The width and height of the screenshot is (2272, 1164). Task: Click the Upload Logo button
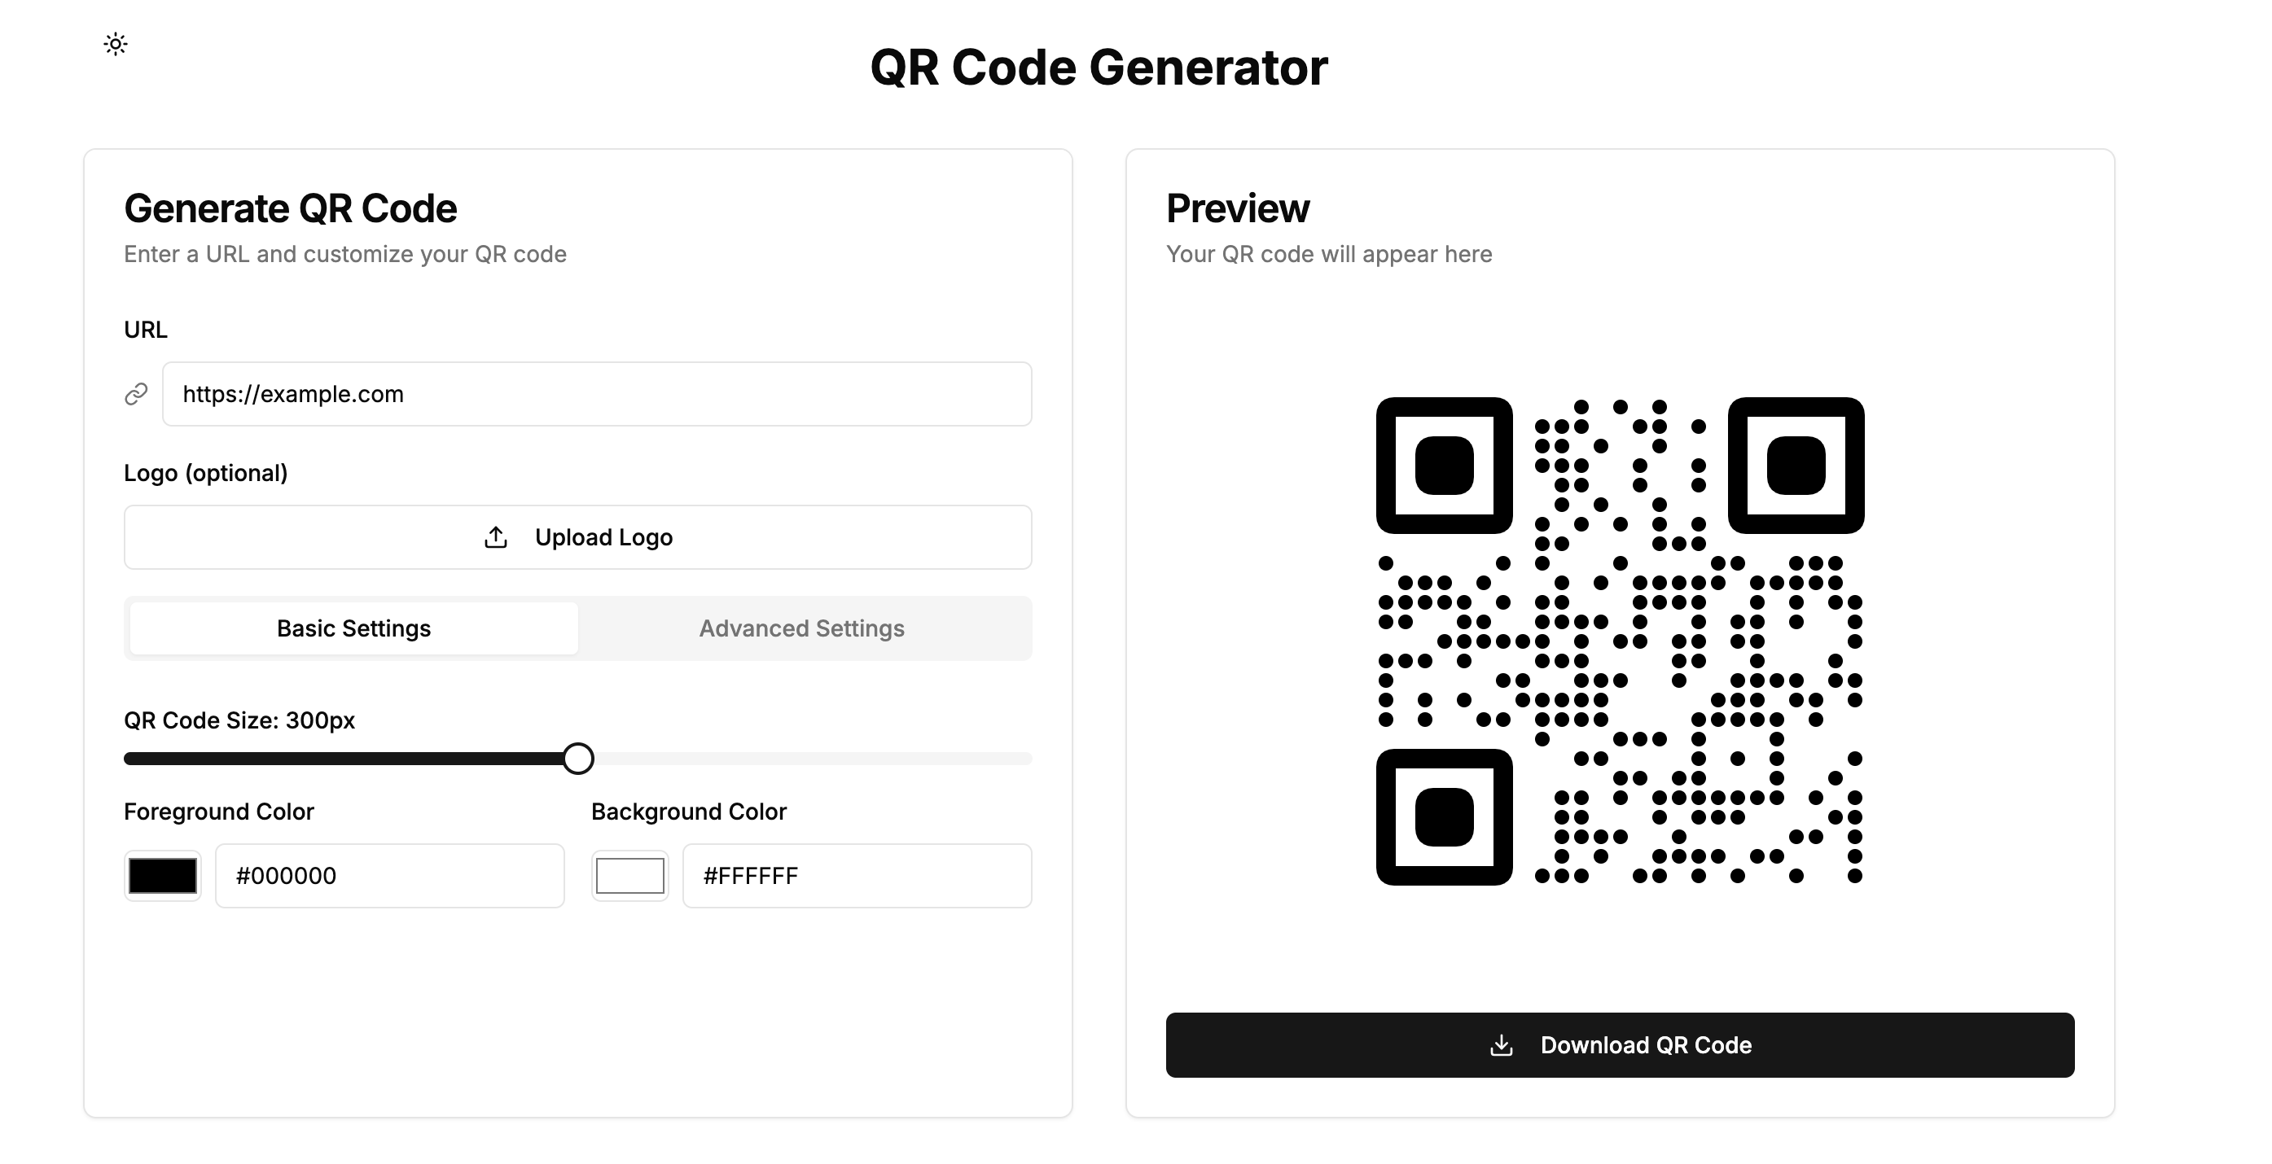point(577,536)
